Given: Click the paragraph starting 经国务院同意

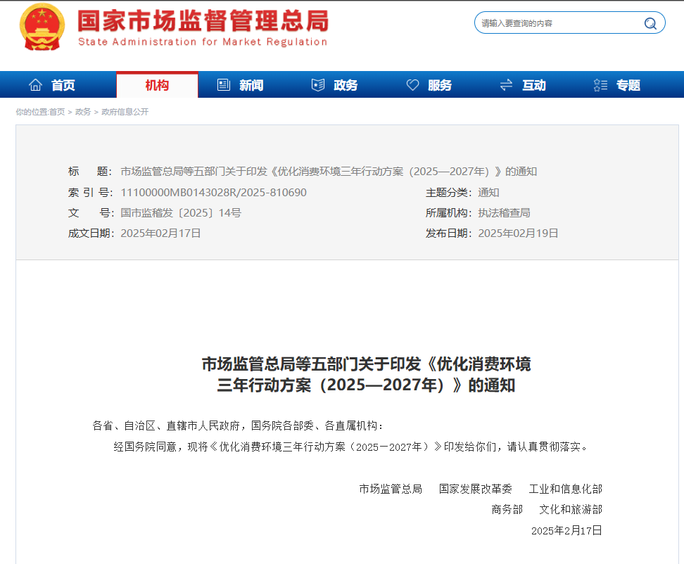Looking at the screenshot, I should (x=351, y=447).
